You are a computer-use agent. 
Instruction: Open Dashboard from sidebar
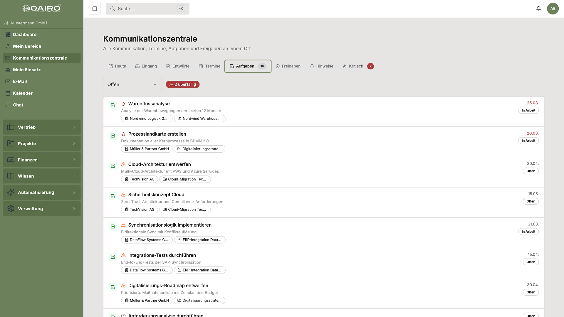tap(25, 35)
